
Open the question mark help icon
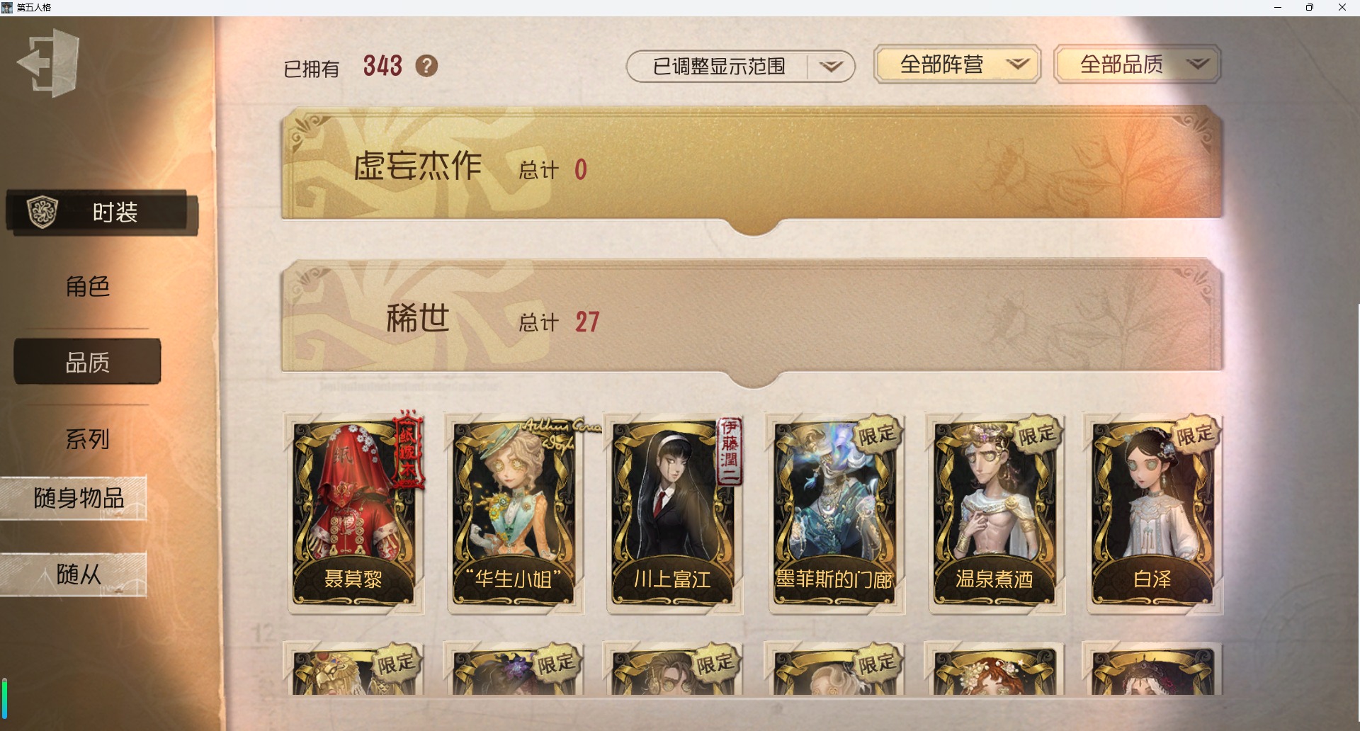tap(426, 66)
